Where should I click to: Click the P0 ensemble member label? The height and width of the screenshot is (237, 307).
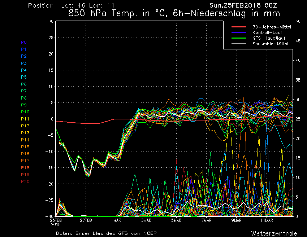tap(24, 42)
